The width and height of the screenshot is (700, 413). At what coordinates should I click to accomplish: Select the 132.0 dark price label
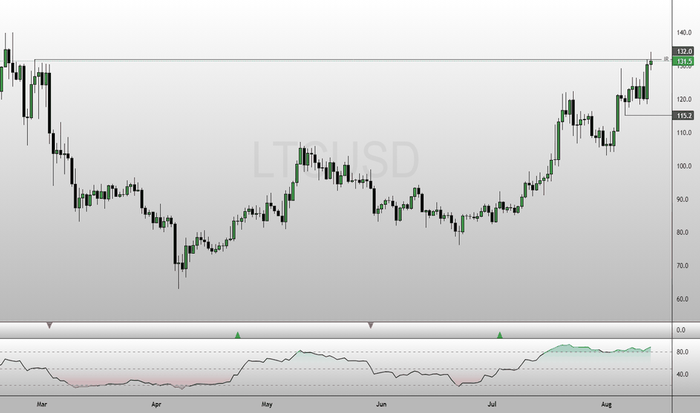click(683, 51)
